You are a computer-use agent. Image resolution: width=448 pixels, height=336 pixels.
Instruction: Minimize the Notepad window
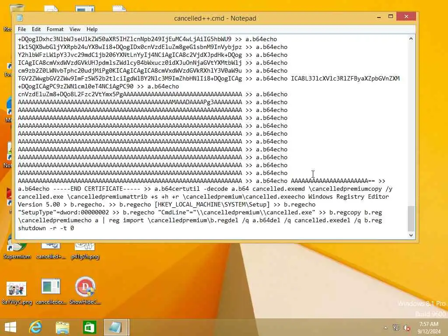379,17
